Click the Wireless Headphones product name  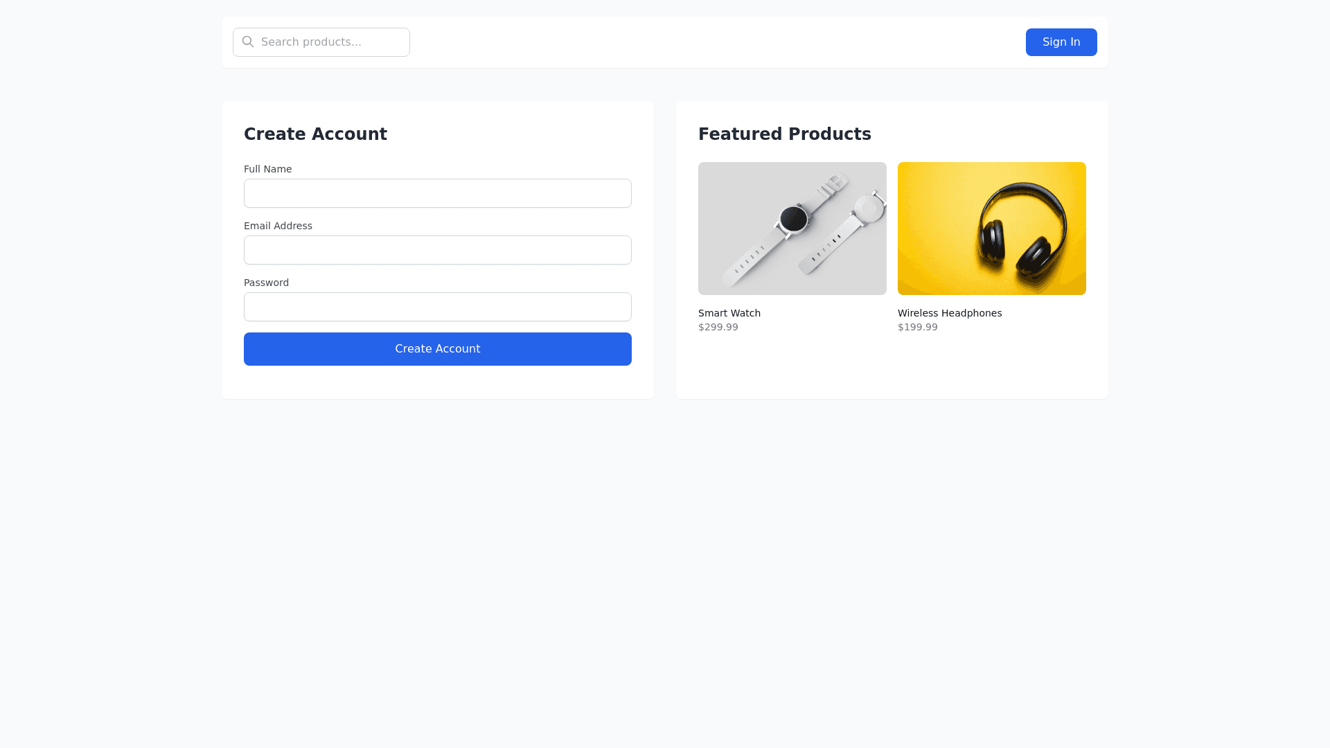point(949,313)
